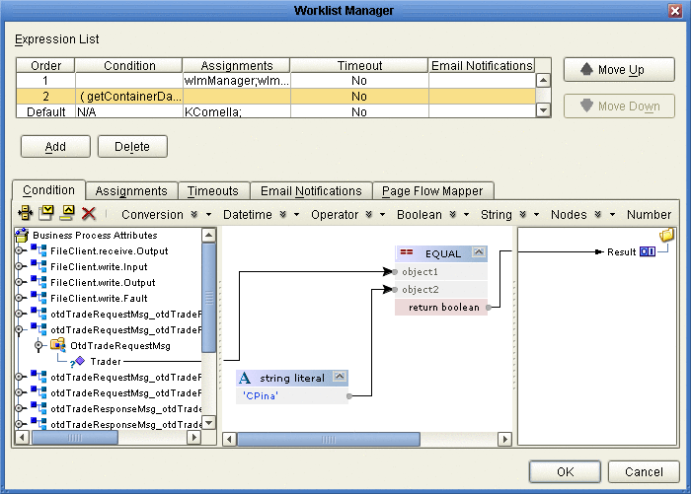Open the Number toolbar menu
The image size is (691, 494).
point(649,214)
